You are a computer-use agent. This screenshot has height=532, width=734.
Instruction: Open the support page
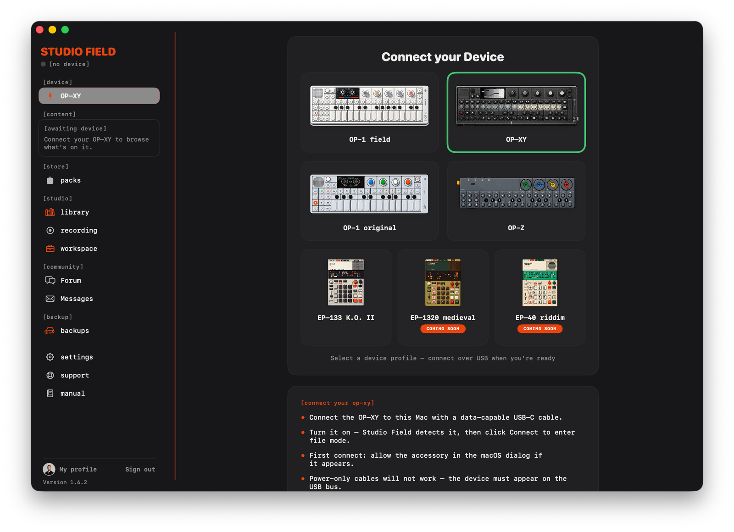pos(99,375)
